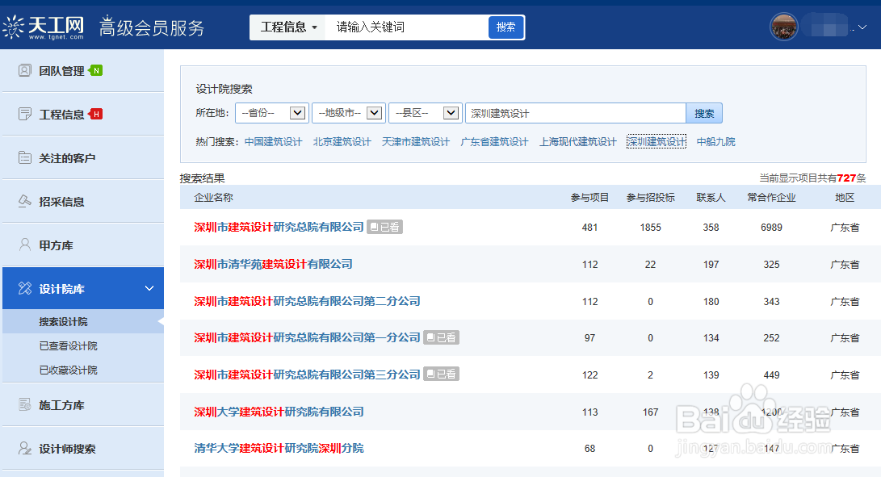881x477 pixels.
Task: Click hot search 中船九院
Action: pyautogui.click(x=715, y=141)
